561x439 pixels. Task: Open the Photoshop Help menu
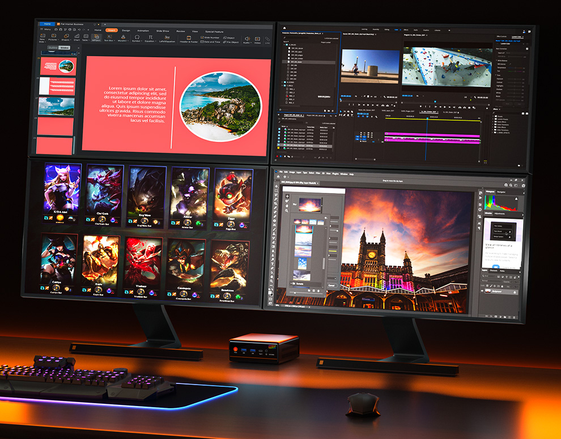(x=351, y=174)
